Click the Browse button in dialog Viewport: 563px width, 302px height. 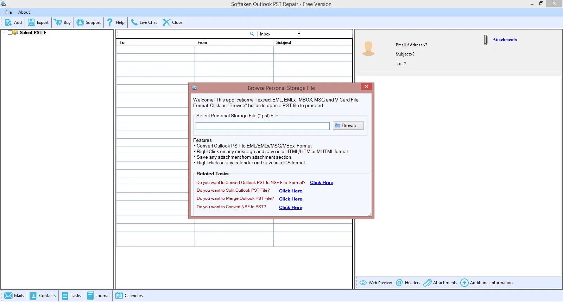point(348,125)
